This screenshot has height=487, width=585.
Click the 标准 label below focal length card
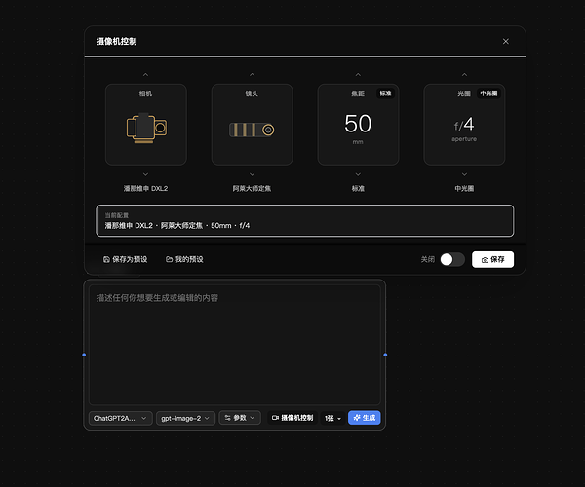click(358, 189)
